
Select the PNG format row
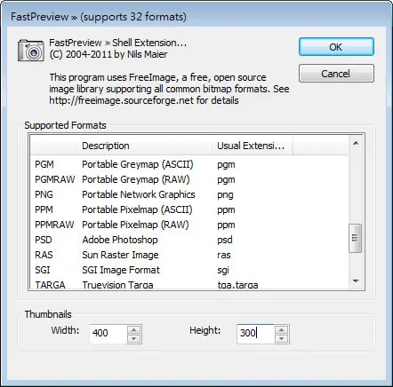click(189, 194)
